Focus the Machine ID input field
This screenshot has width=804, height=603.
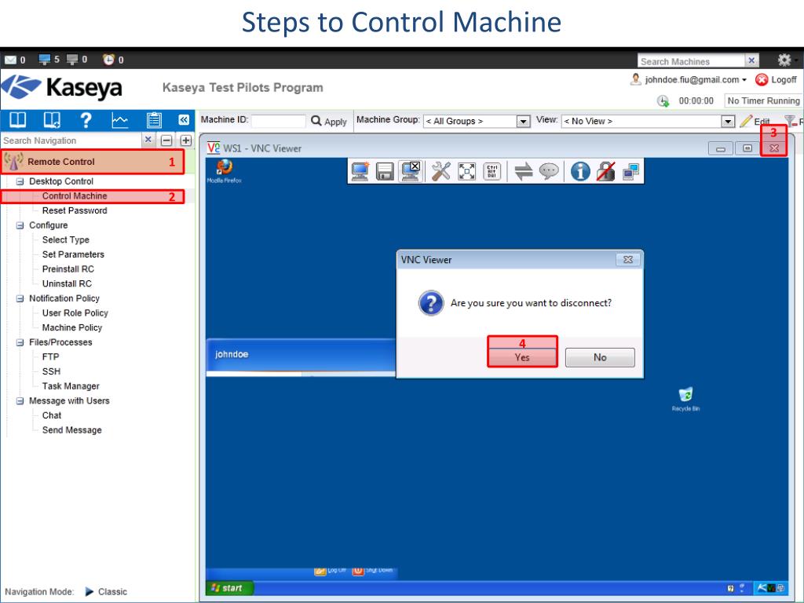[x=279, y=121]
